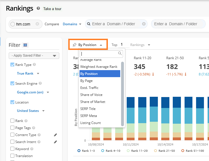Click the help icon next to Rank Type
The height and width of the screenshot is (161, 209).
pyautogui.click(x=34, y=65)
